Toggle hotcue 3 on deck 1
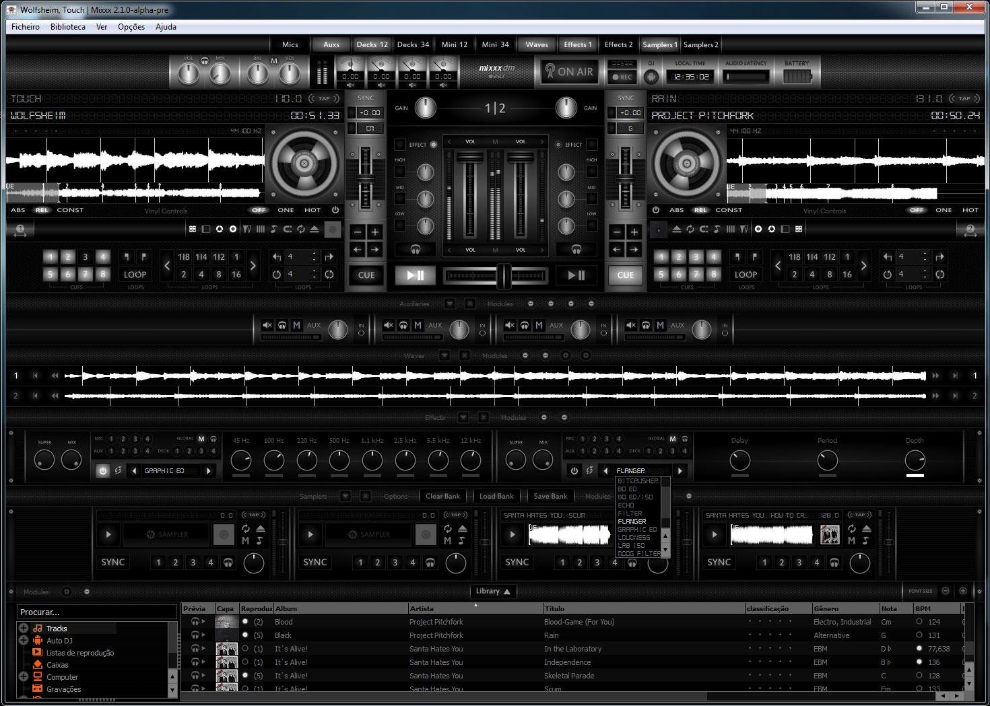 (85, 256)
